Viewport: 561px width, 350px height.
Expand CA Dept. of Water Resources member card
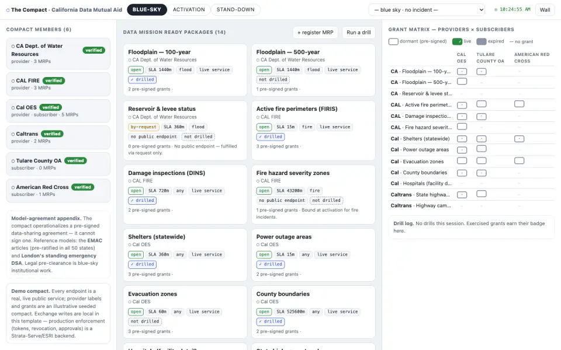58,54
